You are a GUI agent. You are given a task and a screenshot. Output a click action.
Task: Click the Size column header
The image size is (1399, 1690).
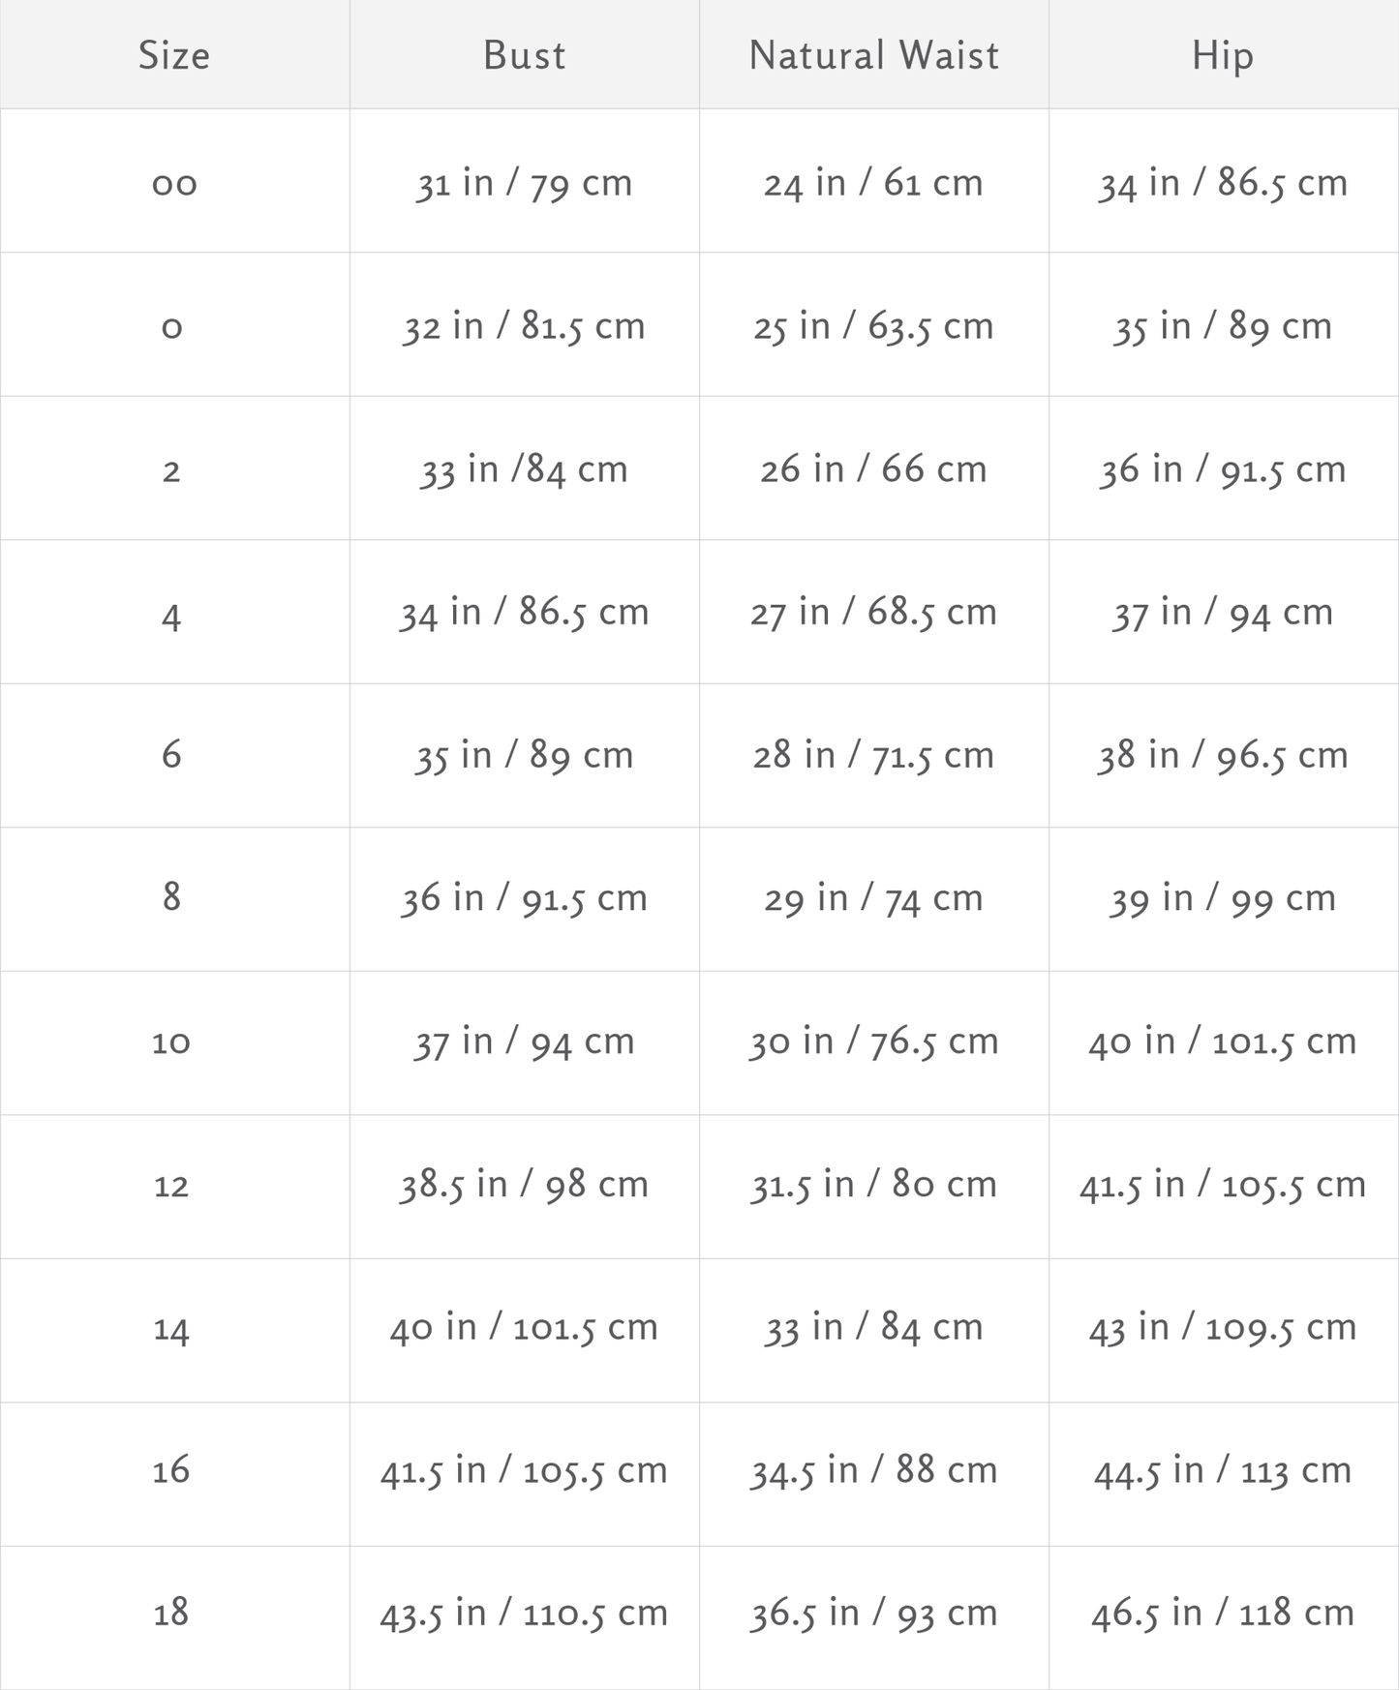tap(174, 55)
